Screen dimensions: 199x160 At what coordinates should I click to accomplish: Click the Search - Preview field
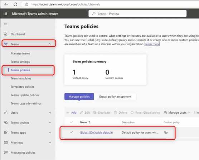pyautogui.click(x=137, y=14)
